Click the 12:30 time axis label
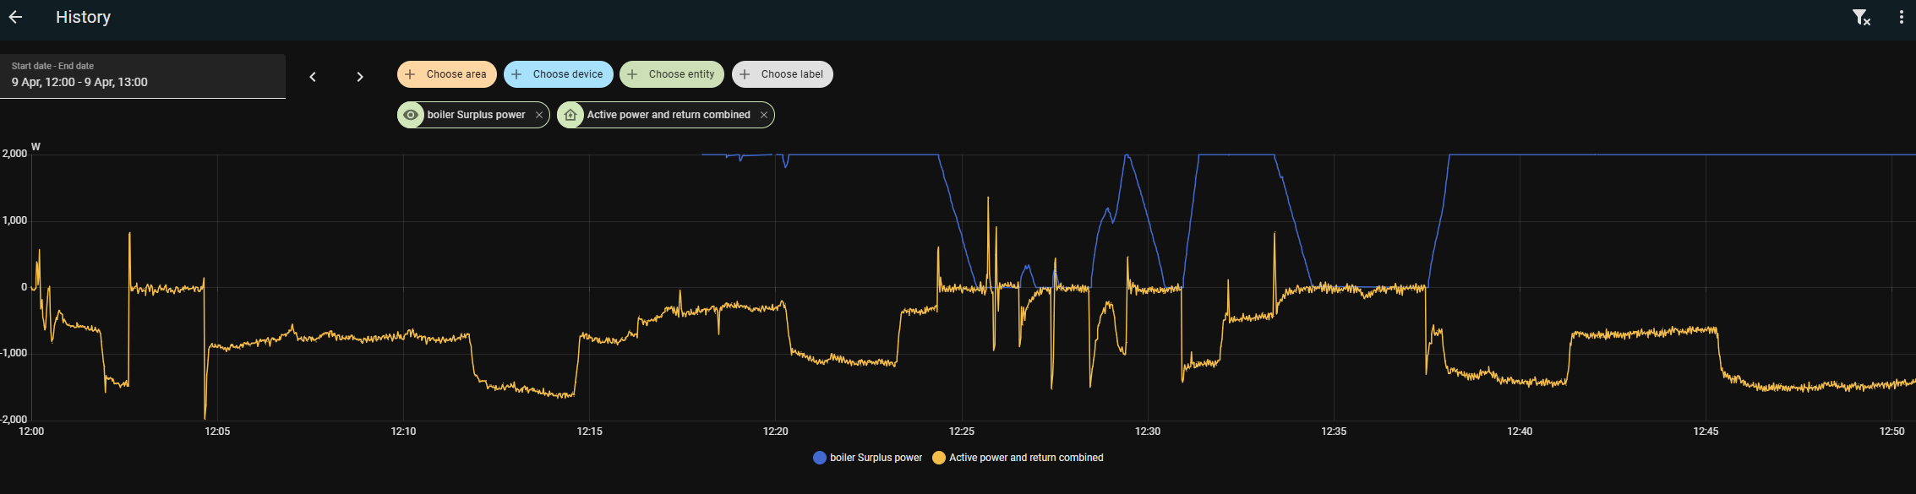This screenshot has height=494, width=1916. [1148, 432]
